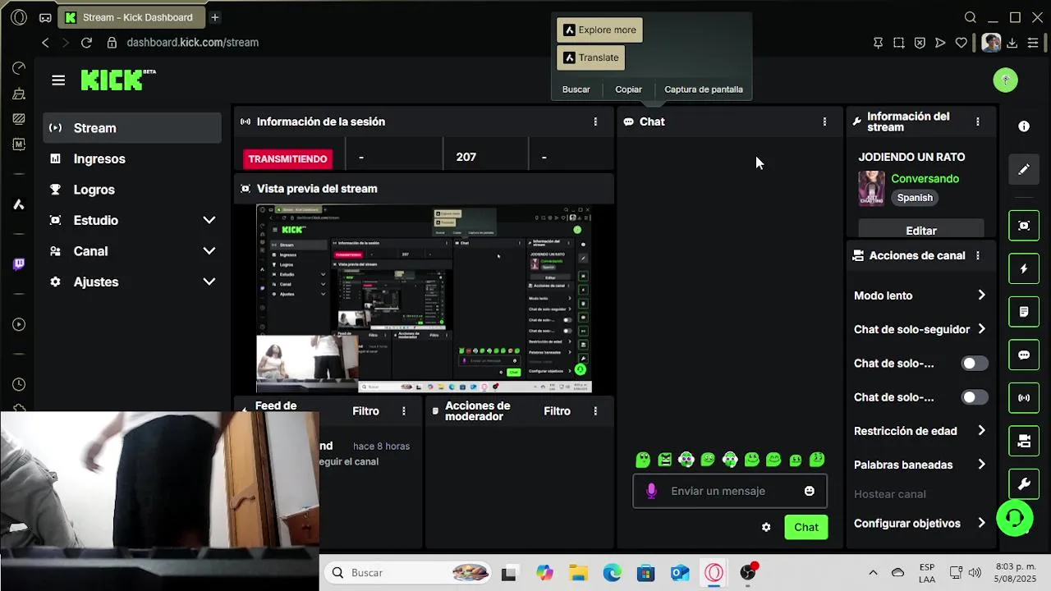Select Ingresos in the sidebar
The image size is (1051, 591).
tap(132, 158)
